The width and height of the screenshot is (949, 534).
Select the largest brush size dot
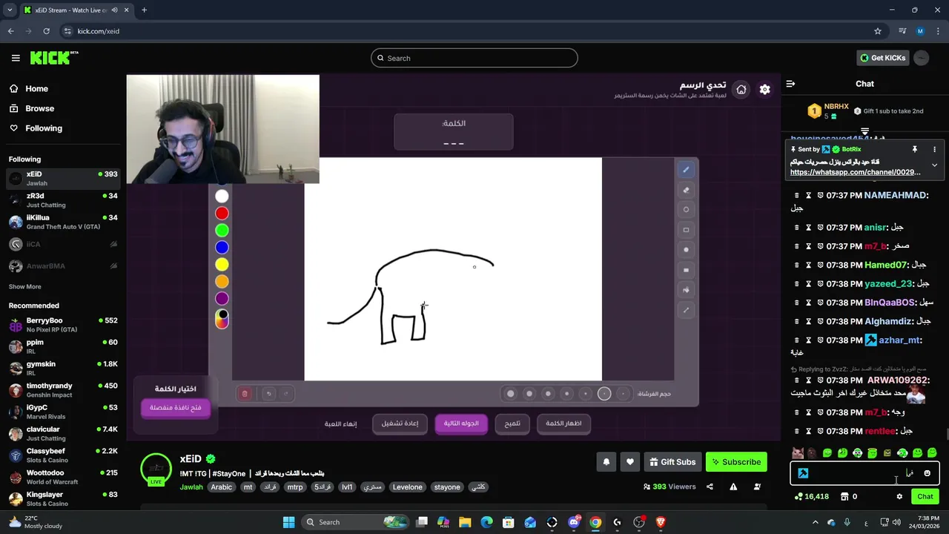[x=510, y=394]
